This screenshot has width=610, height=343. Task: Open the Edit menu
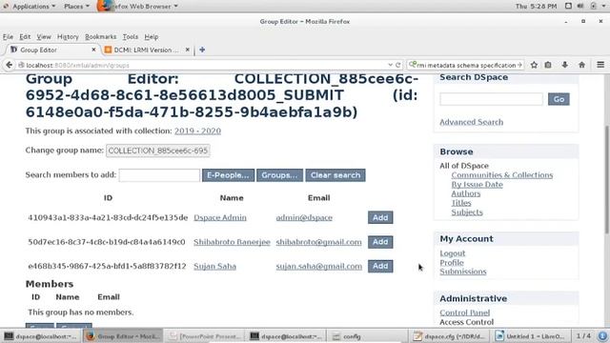25,36
